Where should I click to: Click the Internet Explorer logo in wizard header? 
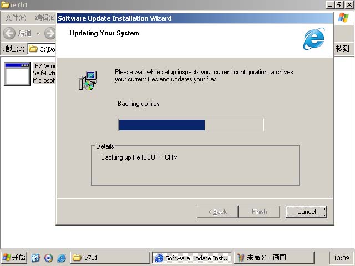click(314, 39)
